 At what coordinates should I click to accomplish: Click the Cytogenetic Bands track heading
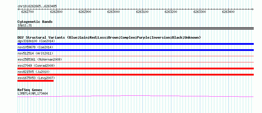(35, 22)
